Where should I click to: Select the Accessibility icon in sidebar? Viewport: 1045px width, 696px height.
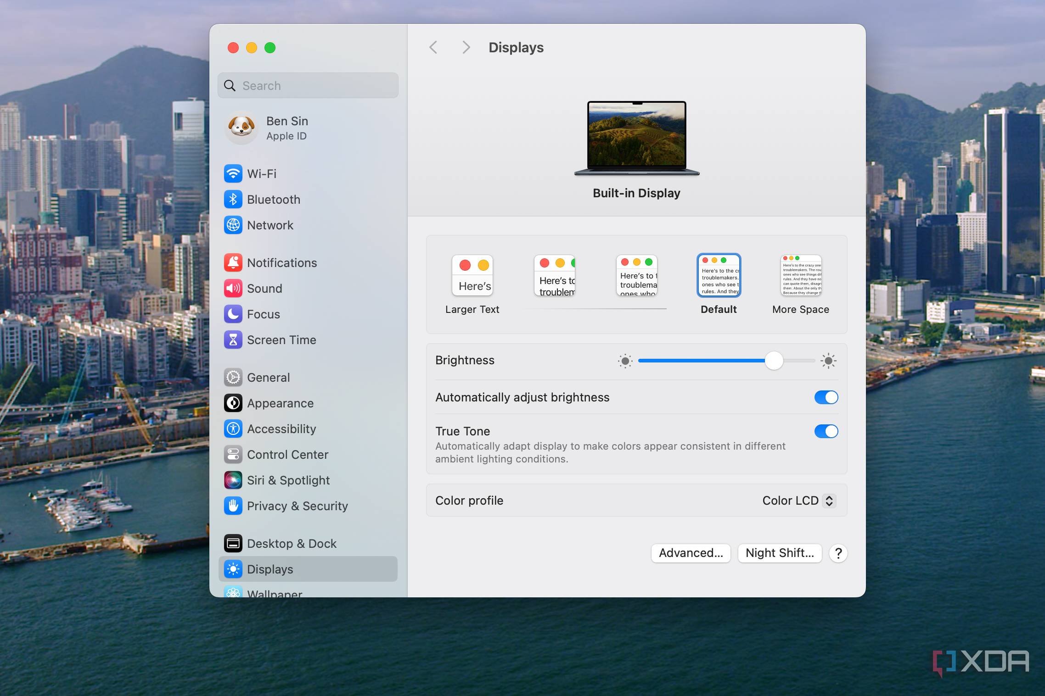pyautogui.click(x=233, y=429)
